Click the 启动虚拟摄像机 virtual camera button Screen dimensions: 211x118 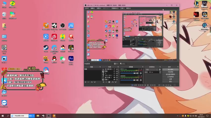point(170,74)
